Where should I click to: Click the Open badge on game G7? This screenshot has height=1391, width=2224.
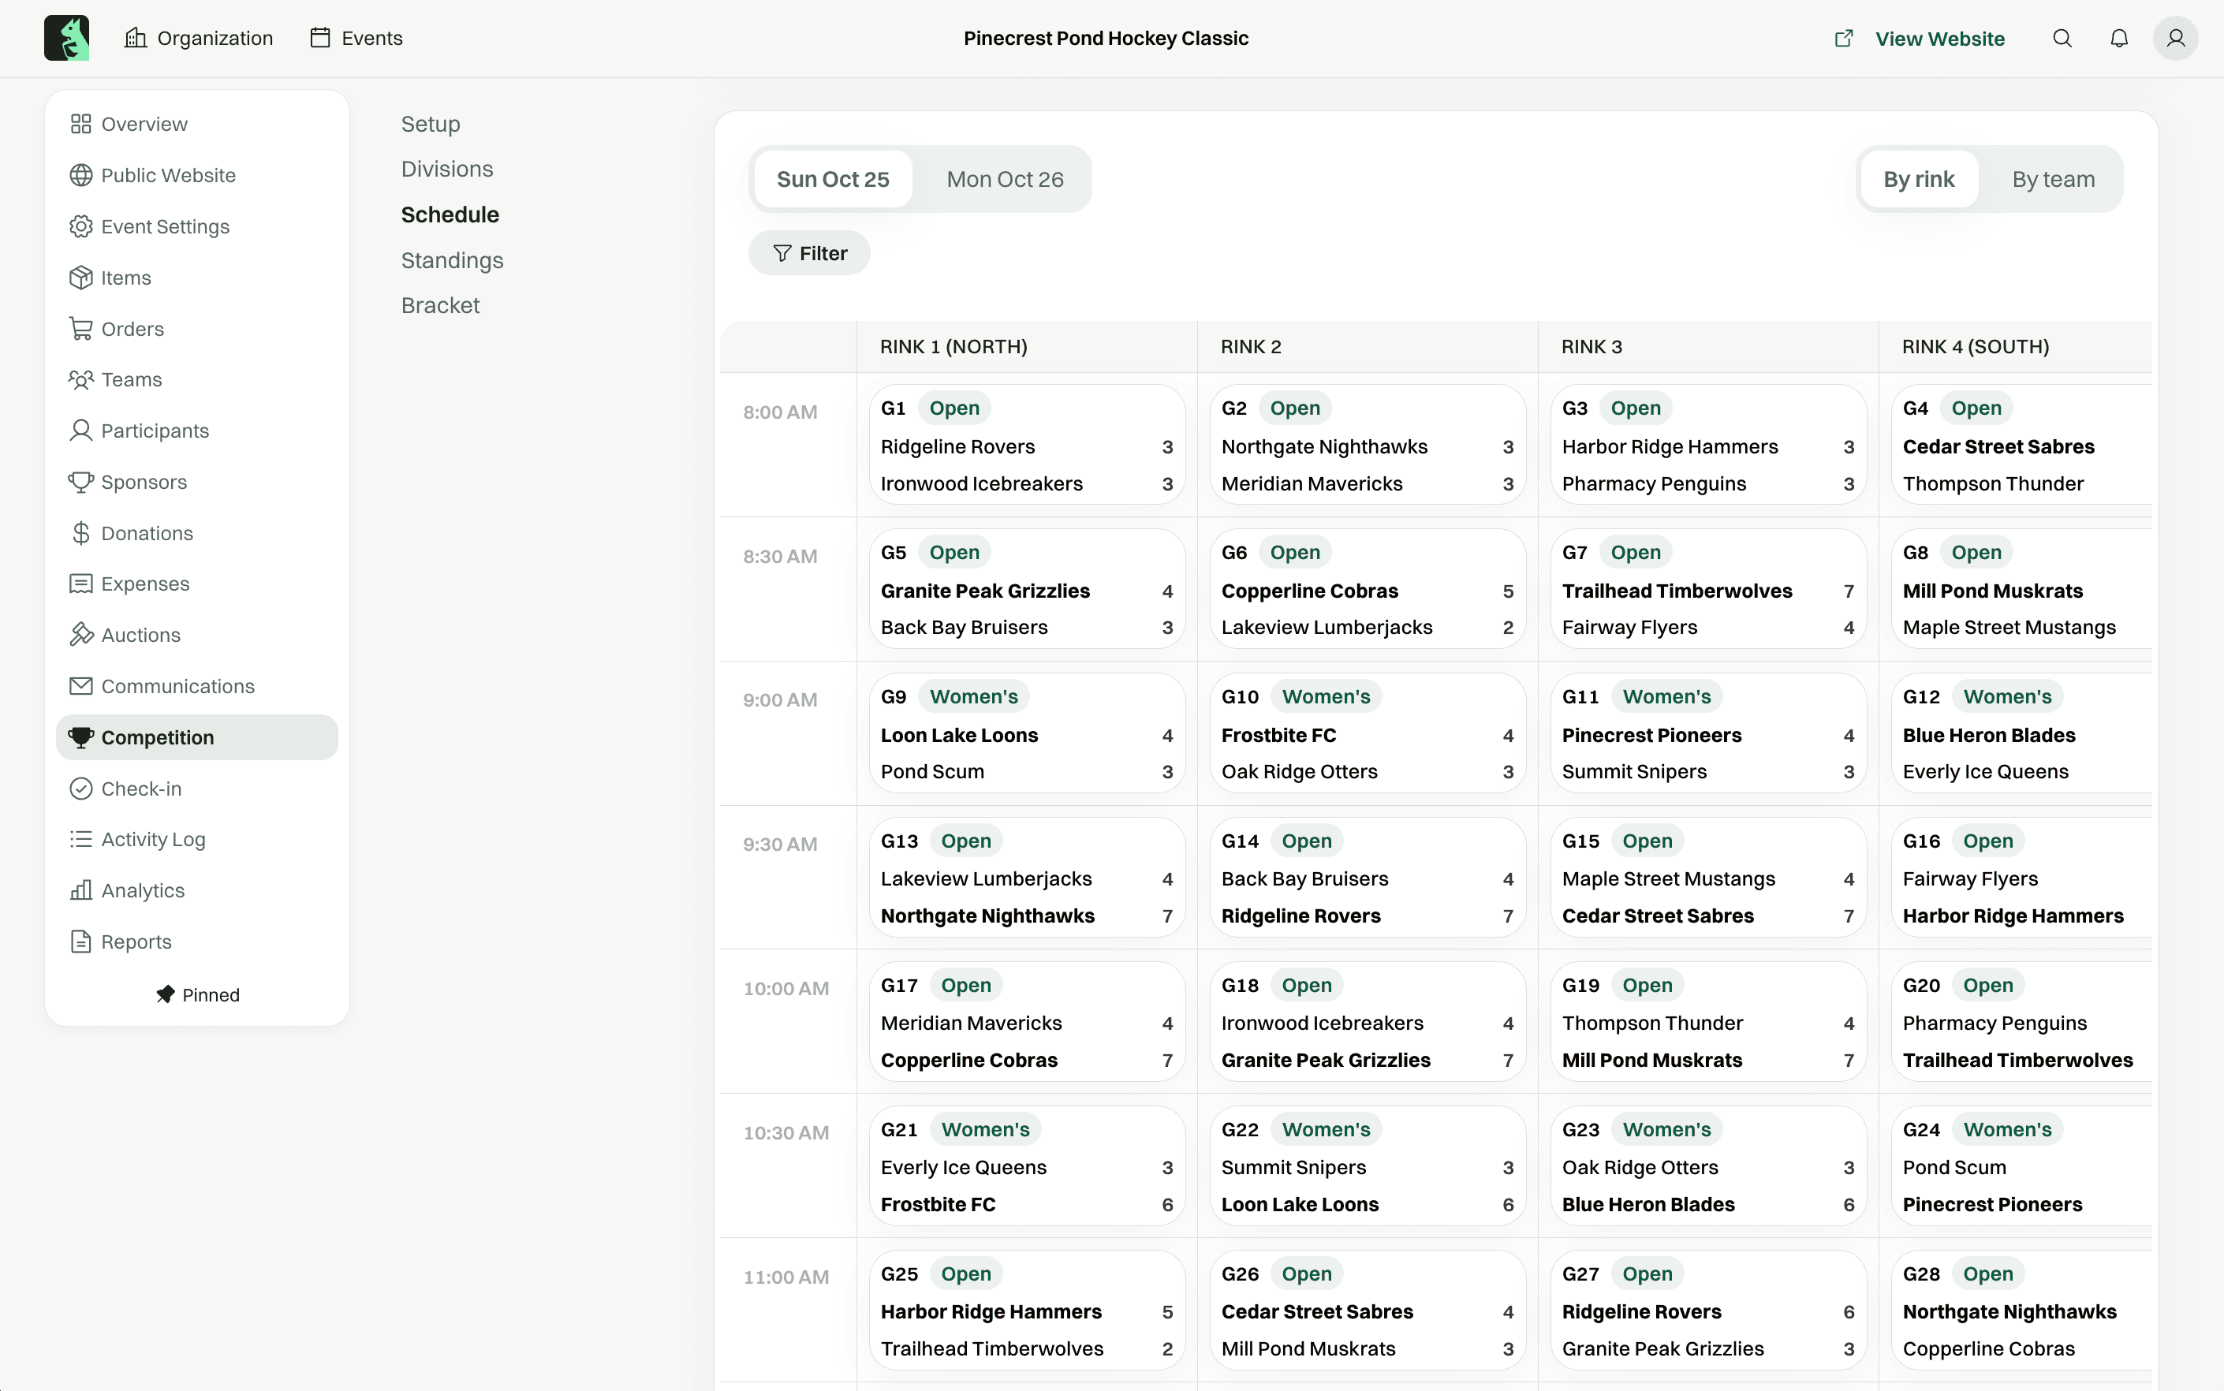click(x=1635, y=552)
